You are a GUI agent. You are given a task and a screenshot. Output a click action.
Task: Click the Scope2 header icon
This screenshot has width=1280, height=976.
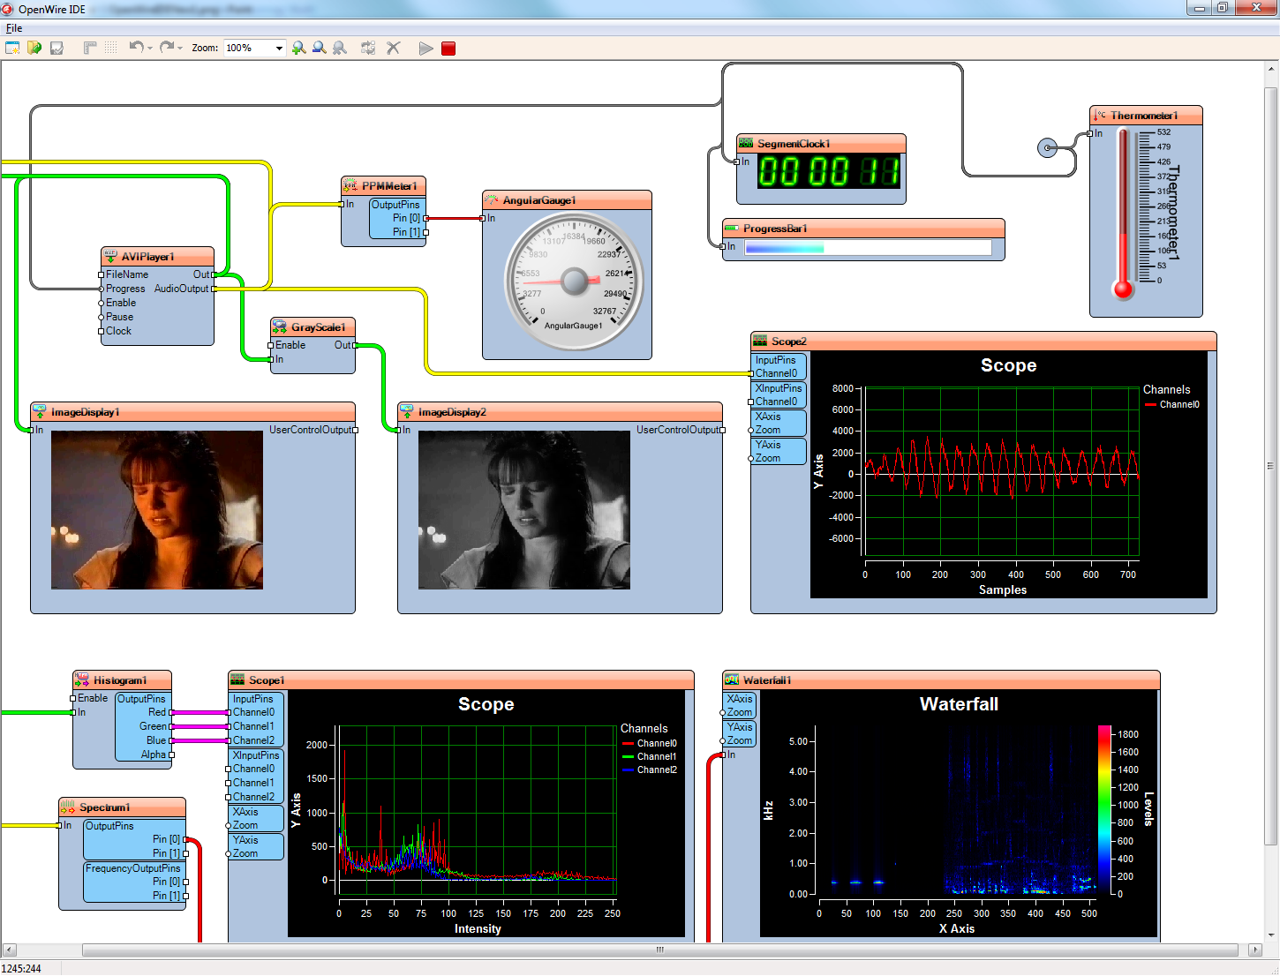pos(760,341)
